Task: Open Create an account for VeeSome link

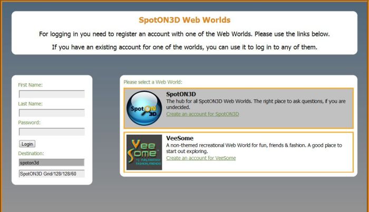Action: pyautogui.click(x=201, y=158)
